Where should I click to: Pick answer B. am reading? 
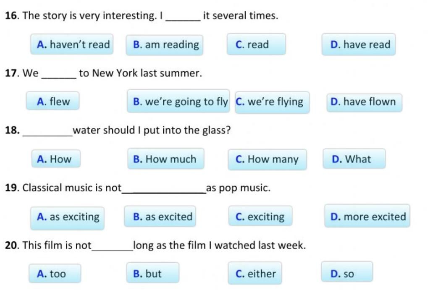(165, 45)
